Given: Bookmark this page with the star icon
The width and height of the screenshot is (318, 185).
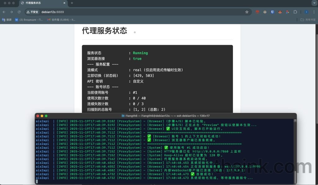Looking at the screenshot, I should point(247,12).
